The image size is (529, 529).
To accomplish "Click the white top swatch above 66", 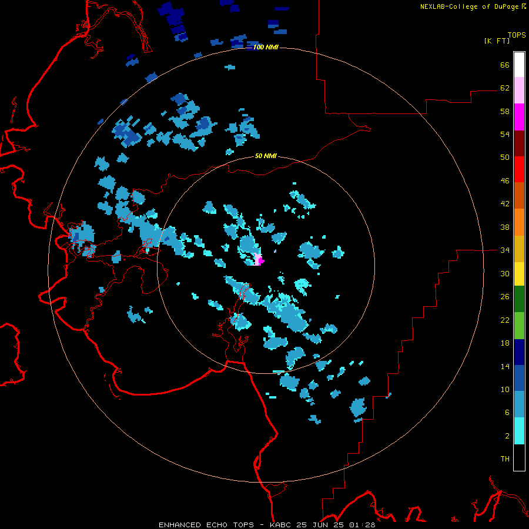I will click(x=519, y=65).
